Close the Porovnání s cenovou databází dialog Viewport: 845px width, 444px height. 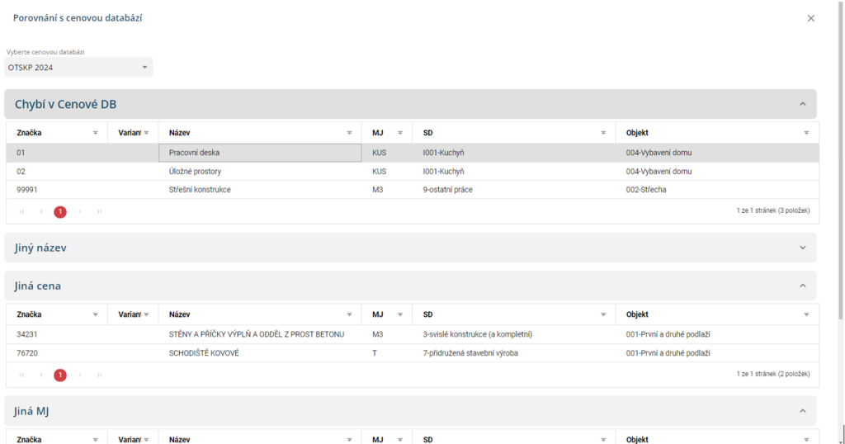tap(810, 18)
